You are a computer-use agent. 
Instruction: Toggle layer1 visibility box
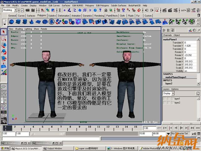click(165, 99)
